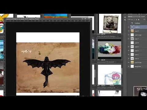Select the topmost text layer
This screenshot has width=147, height=110.
(137, 23)
